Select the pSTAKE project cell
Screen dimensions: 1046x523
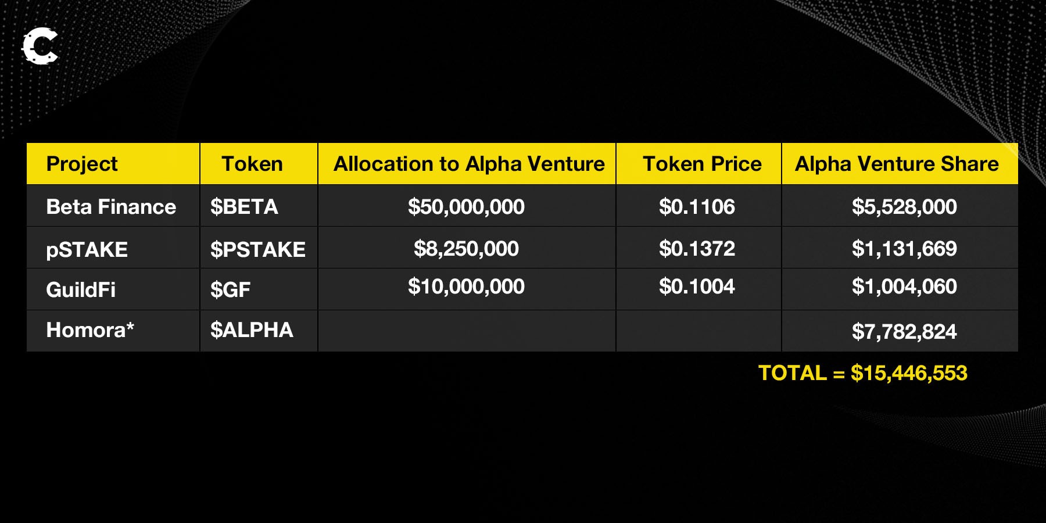point(87,249)
